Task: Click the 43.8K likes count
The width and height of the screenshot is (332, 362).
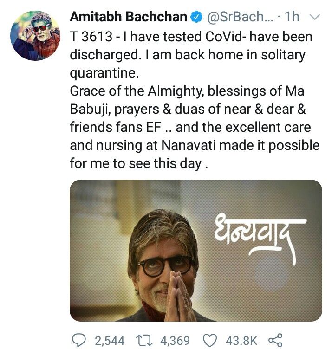Action: 241,341
